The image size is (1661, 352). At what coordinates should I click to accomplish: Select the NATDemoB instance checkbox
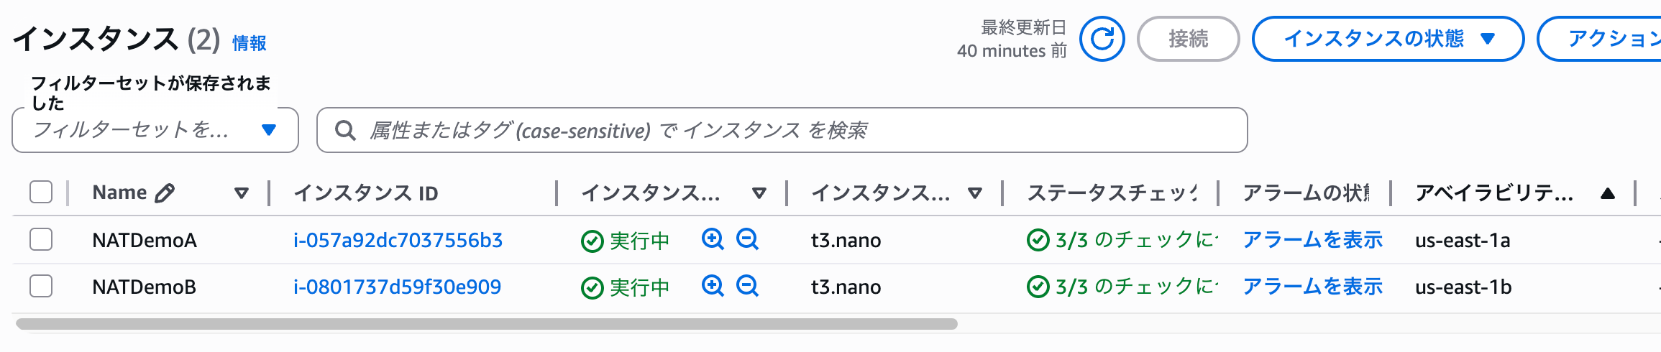pyautogui.click(x=41, y=286)
